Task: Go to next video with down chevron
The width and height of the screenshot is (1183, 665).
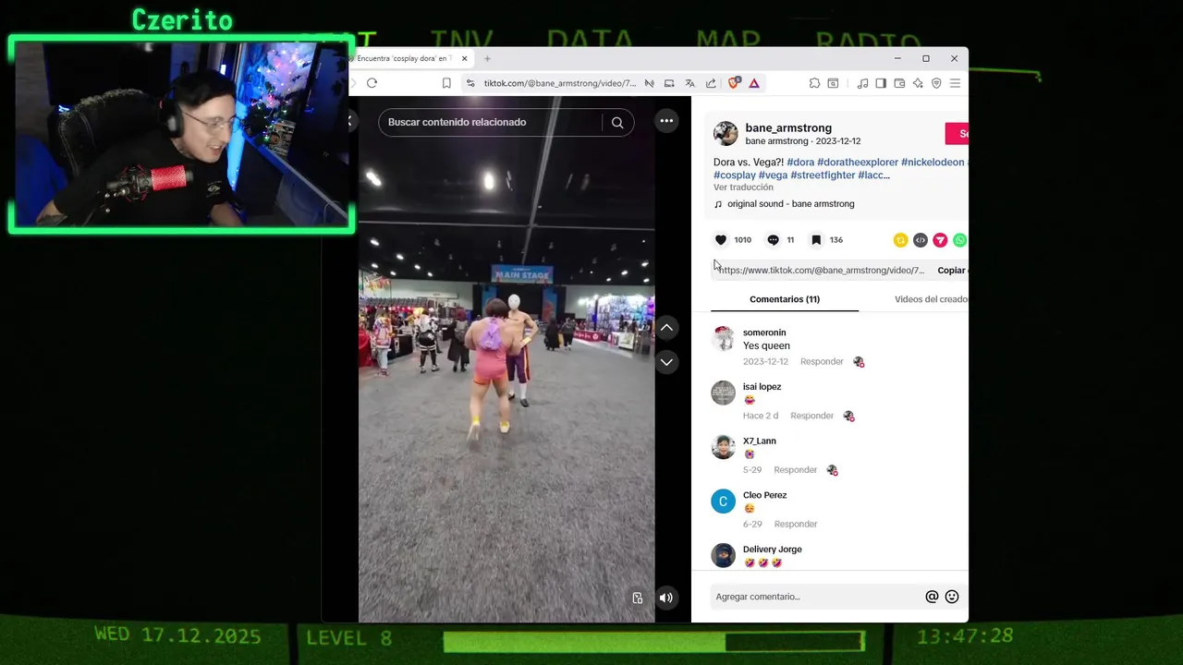Action: click(666, 362)
